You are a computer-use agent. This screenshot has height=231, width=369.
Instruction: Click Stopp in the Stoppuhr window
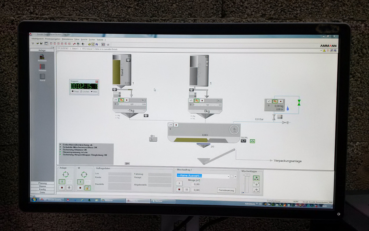click(75, 91)
